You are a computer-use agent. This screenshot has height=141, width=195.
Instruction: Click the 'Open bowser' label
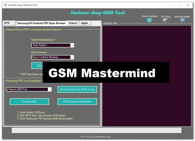click(x=39, y=52)
